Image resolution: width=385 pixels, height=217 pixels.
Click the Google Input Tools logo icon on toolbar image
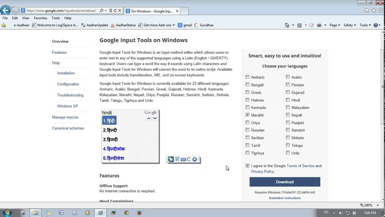(171, 159)
